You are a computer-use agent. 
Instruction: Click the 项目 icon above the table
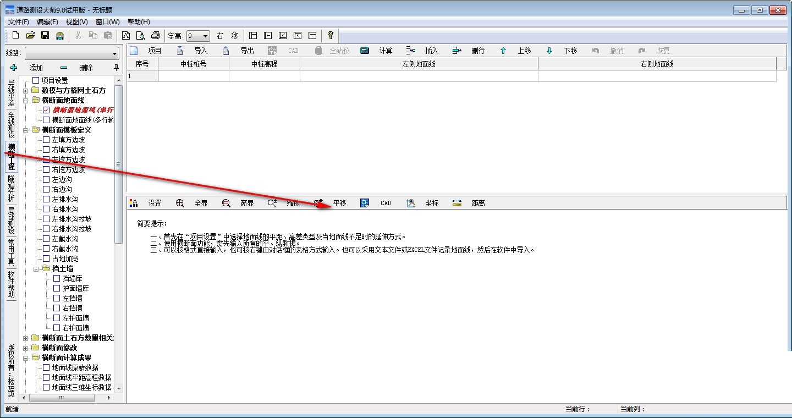click(134, 51)
